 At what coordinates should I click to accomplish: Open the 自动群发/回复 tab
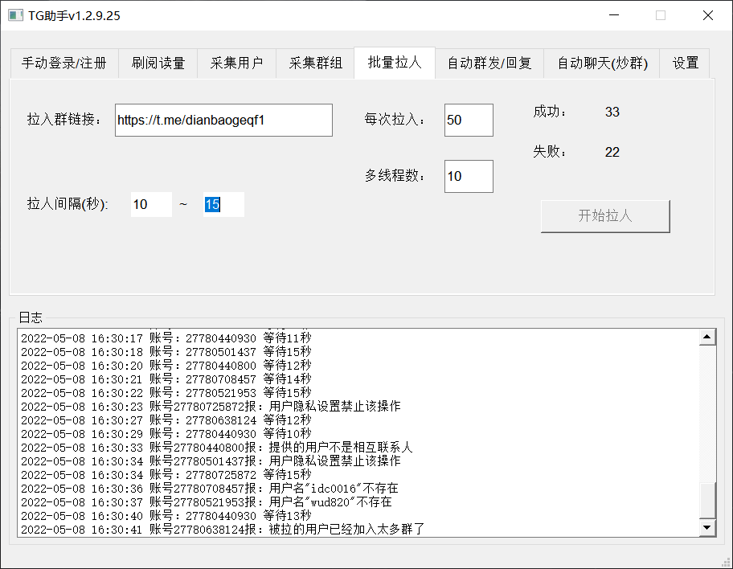coord(489,63)
